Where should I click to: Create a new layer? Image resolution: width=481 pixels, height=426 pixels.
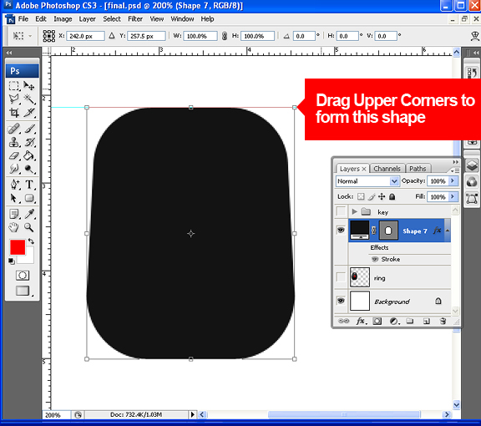click(x=427, y=321)
